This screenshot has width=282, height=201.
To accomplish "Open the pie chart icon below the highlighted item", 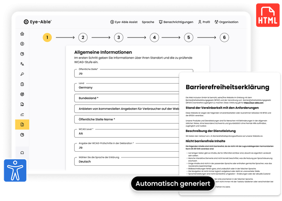I will (x=22, y=135).
